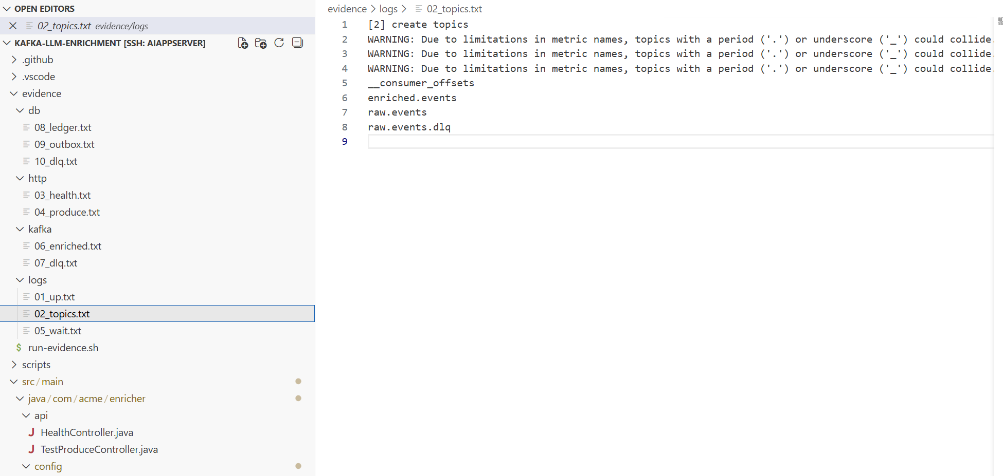Collapse the OPEN EDITORS section
Screen dimensions: 1003x476
(x=7, y=8)
